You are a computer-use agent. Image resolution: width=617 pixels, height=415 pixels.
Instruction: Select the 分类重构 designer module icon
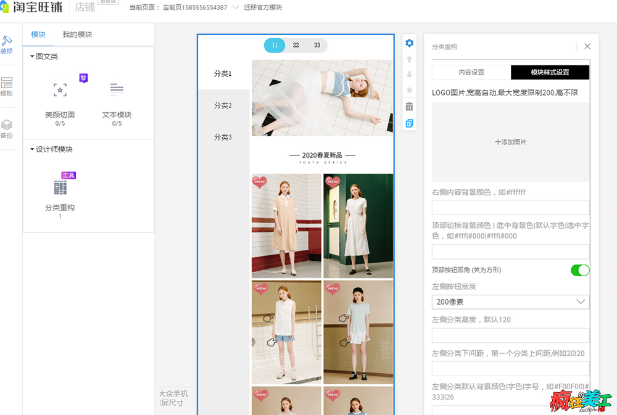pyautogui.click(x=60, y=187)
